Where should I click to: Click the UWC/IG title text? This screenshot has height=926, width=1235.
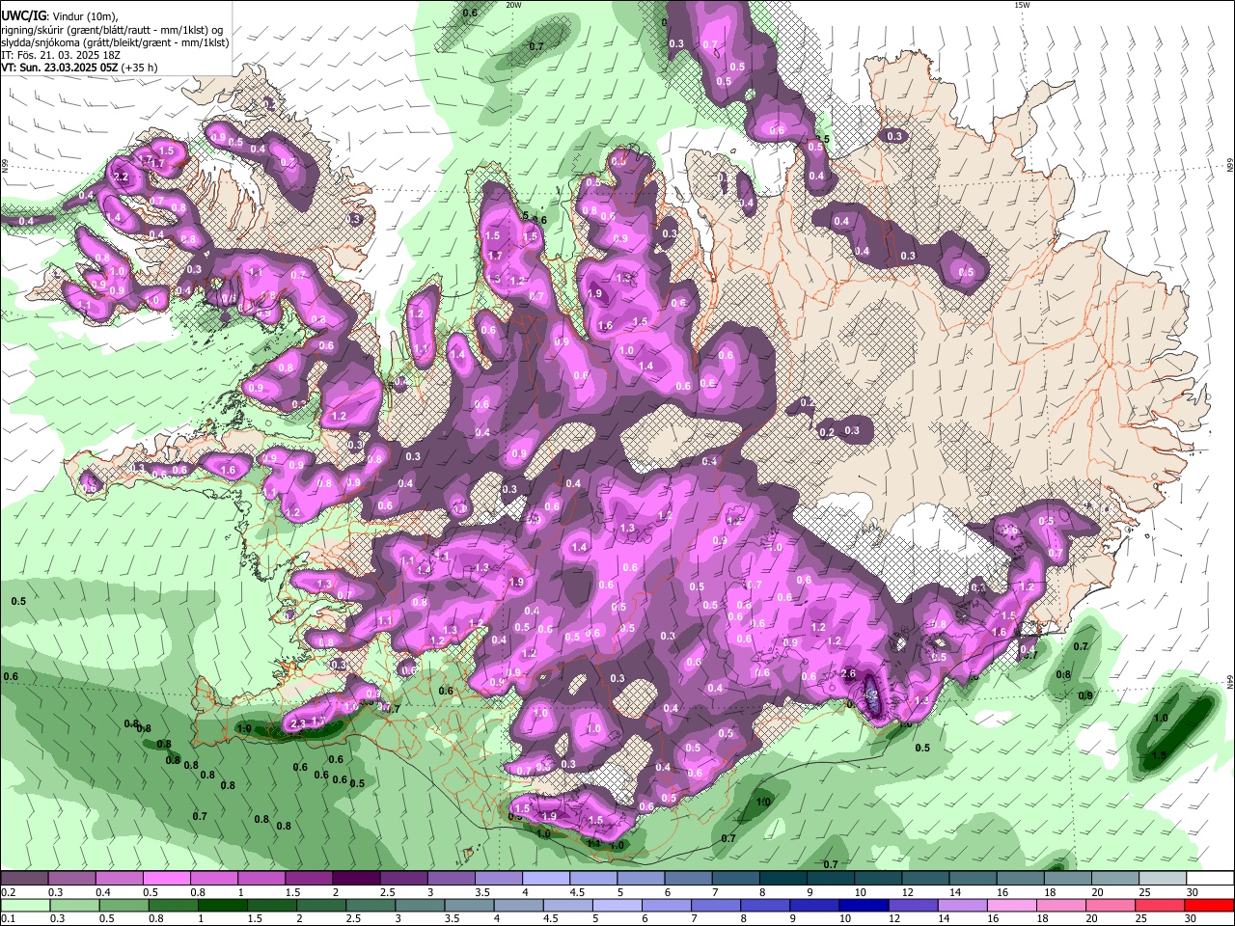pos(23,15)
